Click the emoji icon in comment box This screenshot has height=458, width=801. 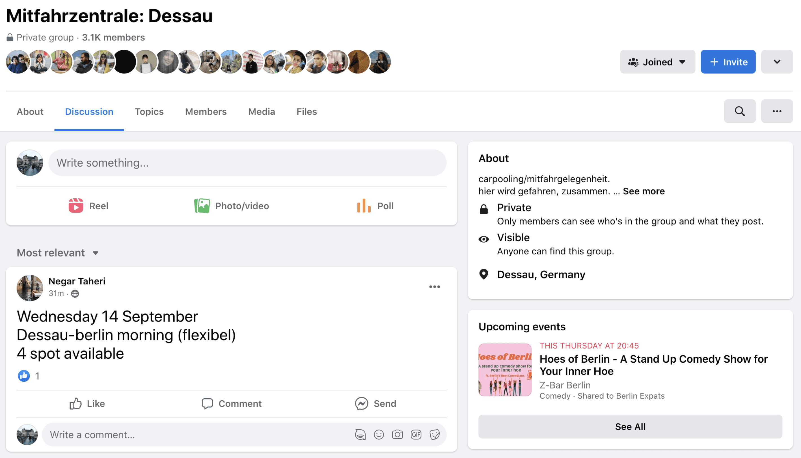[379, 434]
